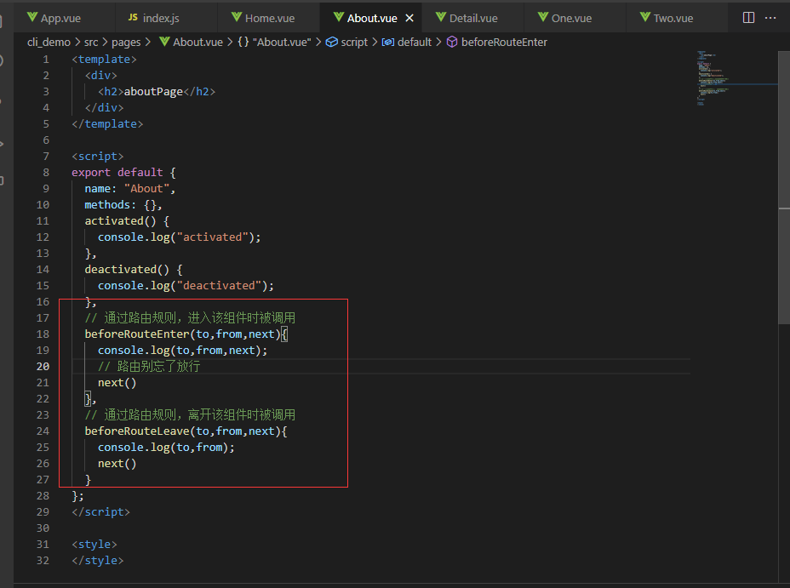790x588 pixels.
Task: Click the "About.vue" braces breadcrumb
Action: [282, 43]
